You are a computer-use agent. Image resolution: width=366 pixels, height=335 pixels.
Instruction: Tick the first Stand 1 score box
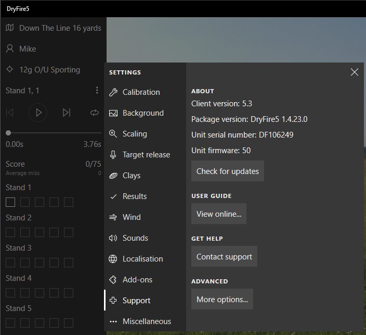click(x=10, y=202)
